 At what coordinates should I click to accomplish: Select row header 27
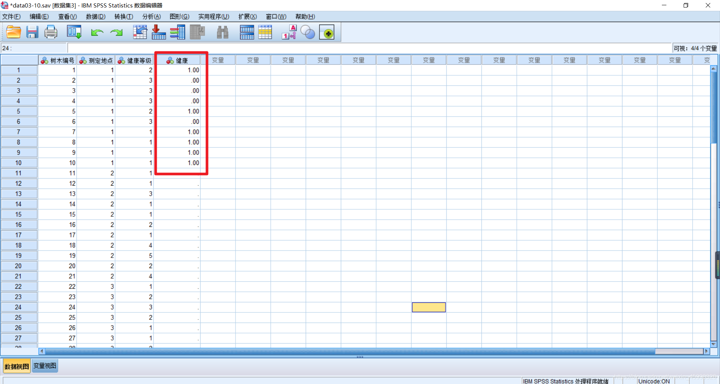tap(19, 338)
